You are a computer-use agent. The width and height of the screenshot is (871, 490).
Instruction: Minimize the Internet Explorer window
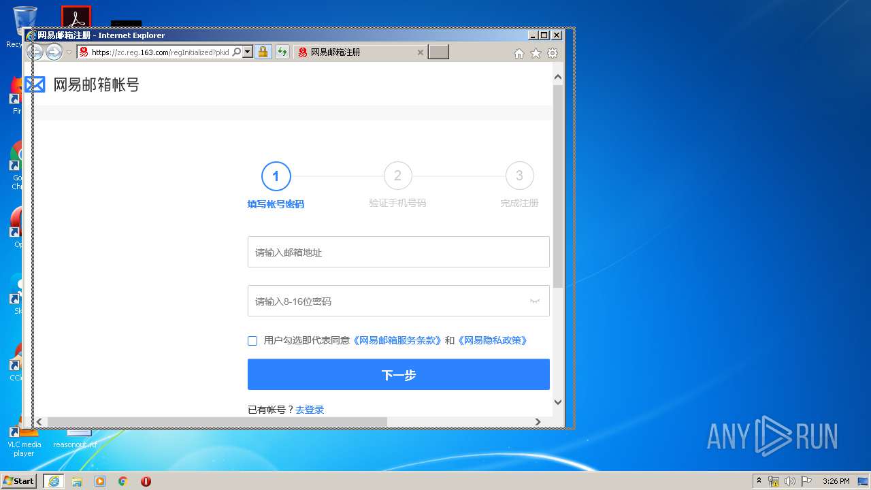click(x=533, y=35)
